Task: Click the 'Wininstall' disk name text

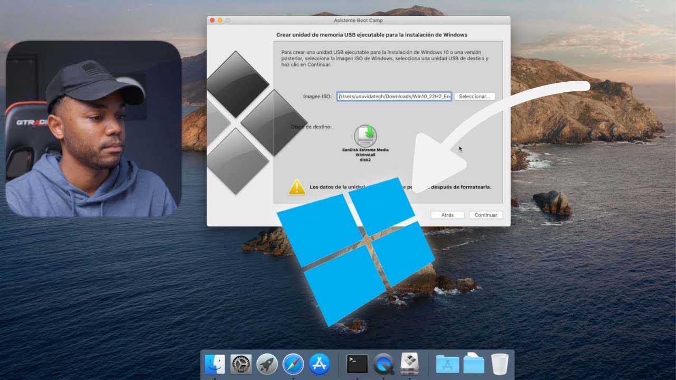Action: (x=365, y=155)
